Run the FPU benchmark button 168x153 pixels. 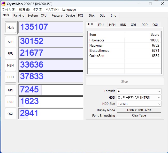coord(11,53)
